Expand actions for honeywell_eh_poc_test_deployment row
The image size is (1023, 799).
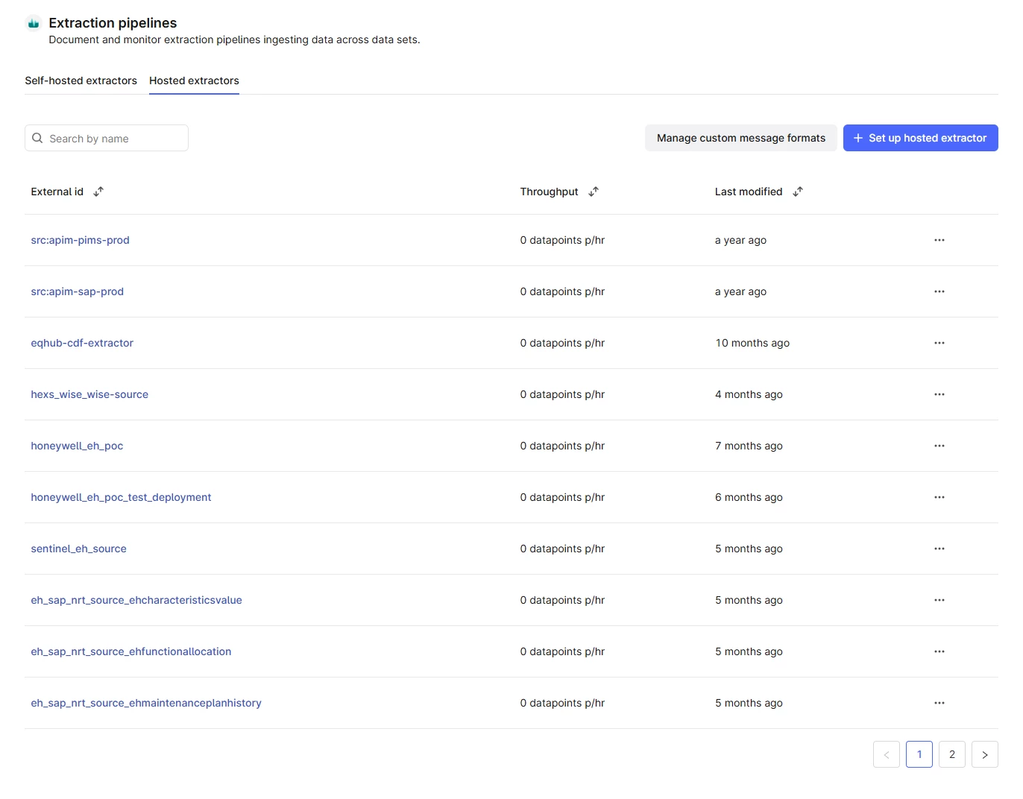[x=939, y=497]
